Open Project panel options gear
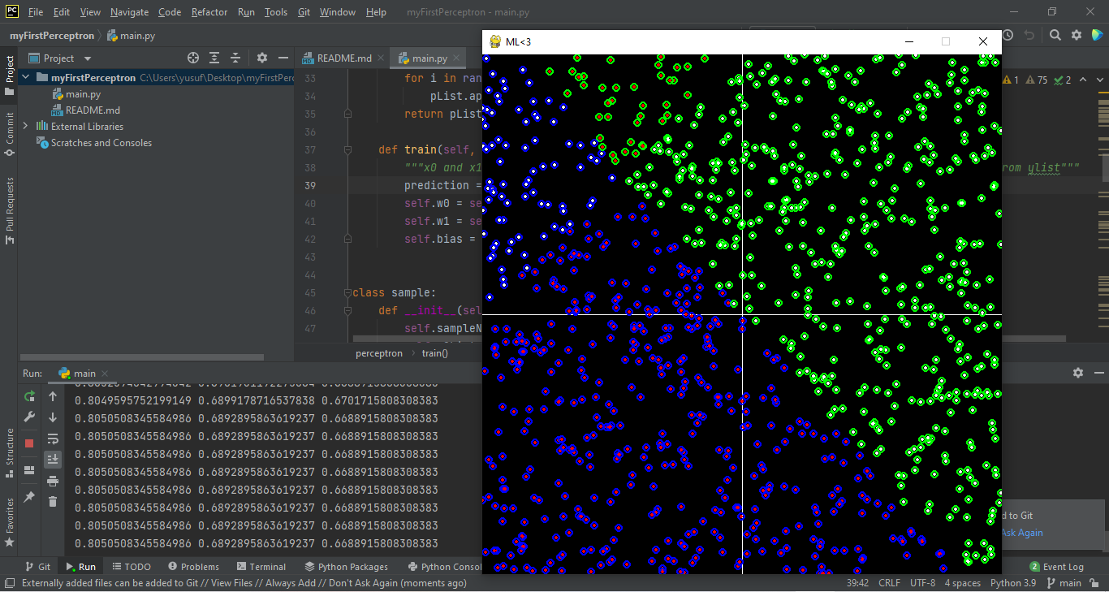The image size is (1109, 592). [x=261, y=58]
